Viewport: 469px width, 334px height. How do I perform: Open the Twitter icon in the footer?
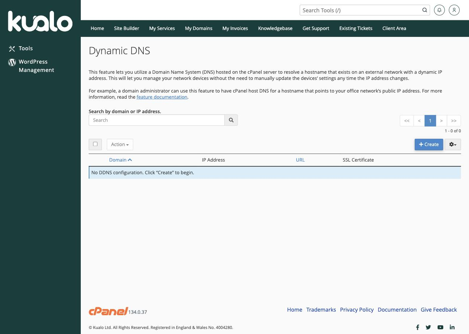point(428,327)
